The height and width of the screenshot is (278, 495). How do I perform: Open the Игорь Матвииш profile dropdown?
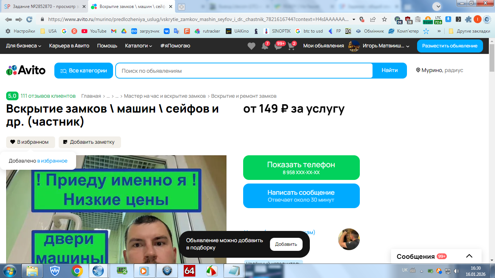click(379, 46)
